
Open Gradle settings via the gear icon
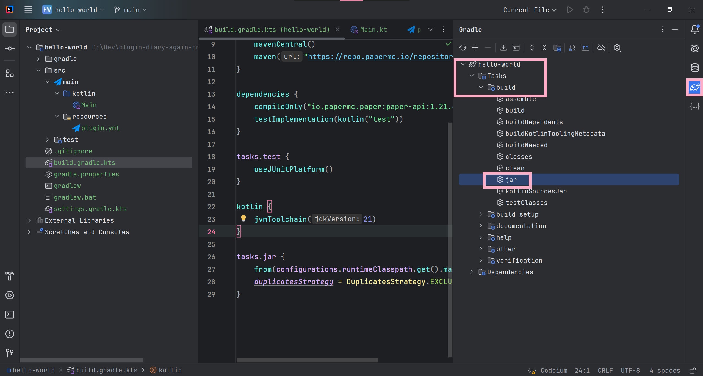[617, 48]
